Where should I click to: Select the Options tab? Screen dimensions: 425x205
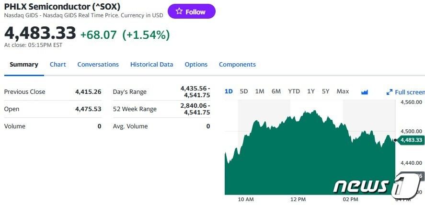tap(196, 65)
